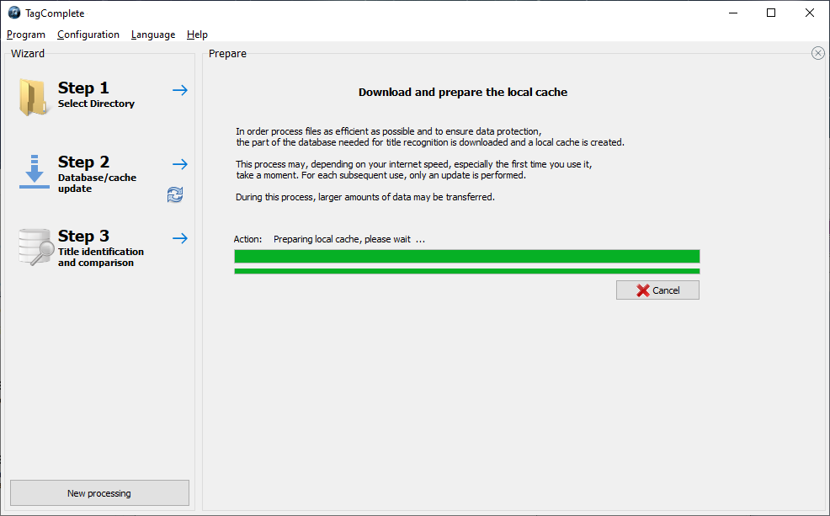The image size is (830, 516).
Task: Click the thin lower green progress bar
Action: point(467,272)
